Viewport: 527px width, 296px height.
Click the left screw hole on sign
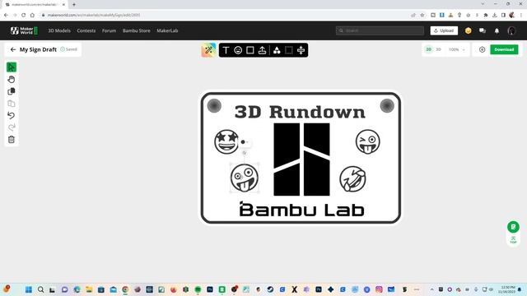pyautogui.click(x=214, y=106)
